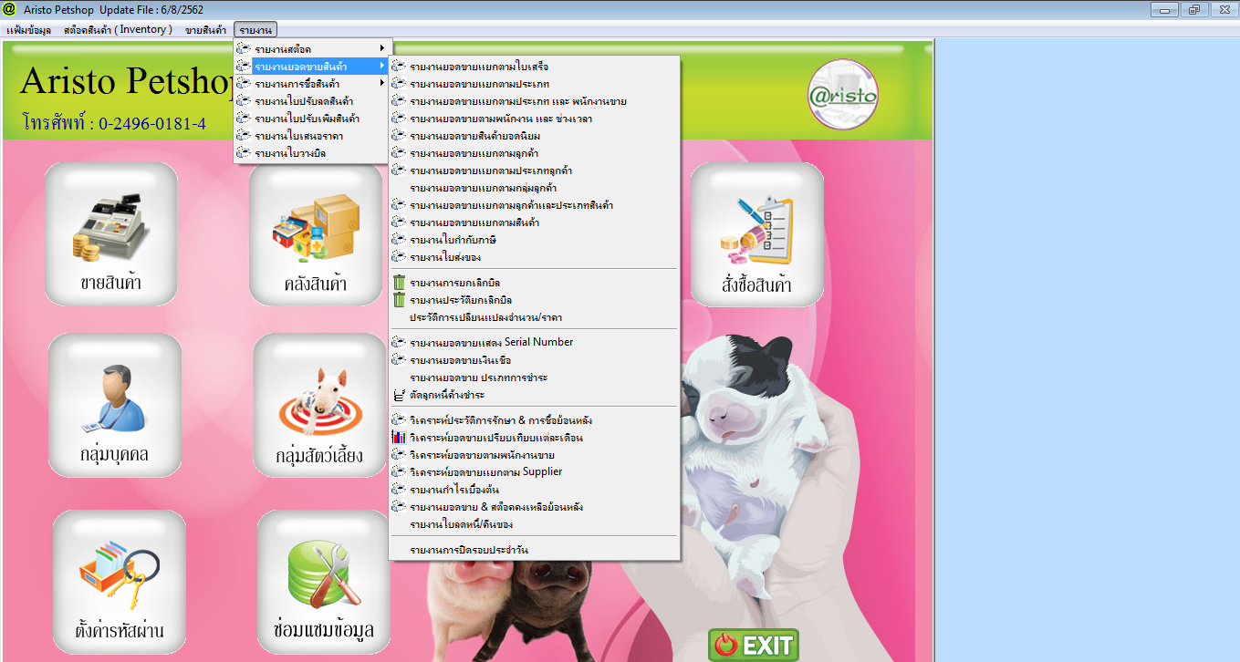Click the @risto round logo
This screenshot has width=1240, height=662.
click(842, 94)
